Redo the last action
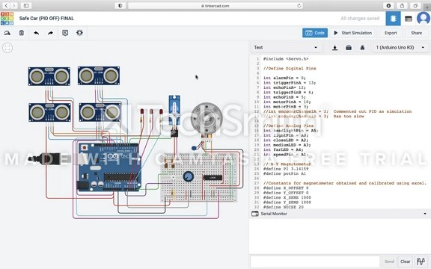Screen dimensions: 431x269 click(x=50, y=33)
